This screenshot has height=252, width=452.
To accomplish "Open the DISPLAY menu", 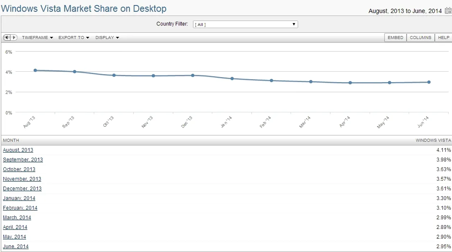I will [107, 37].
